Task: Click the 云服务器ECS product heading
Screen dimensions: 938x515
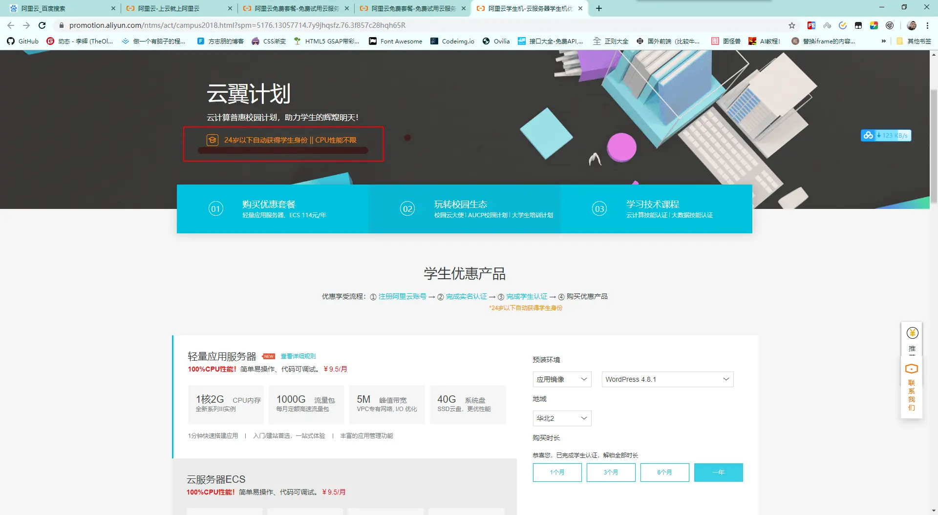Action: point(216,479)
